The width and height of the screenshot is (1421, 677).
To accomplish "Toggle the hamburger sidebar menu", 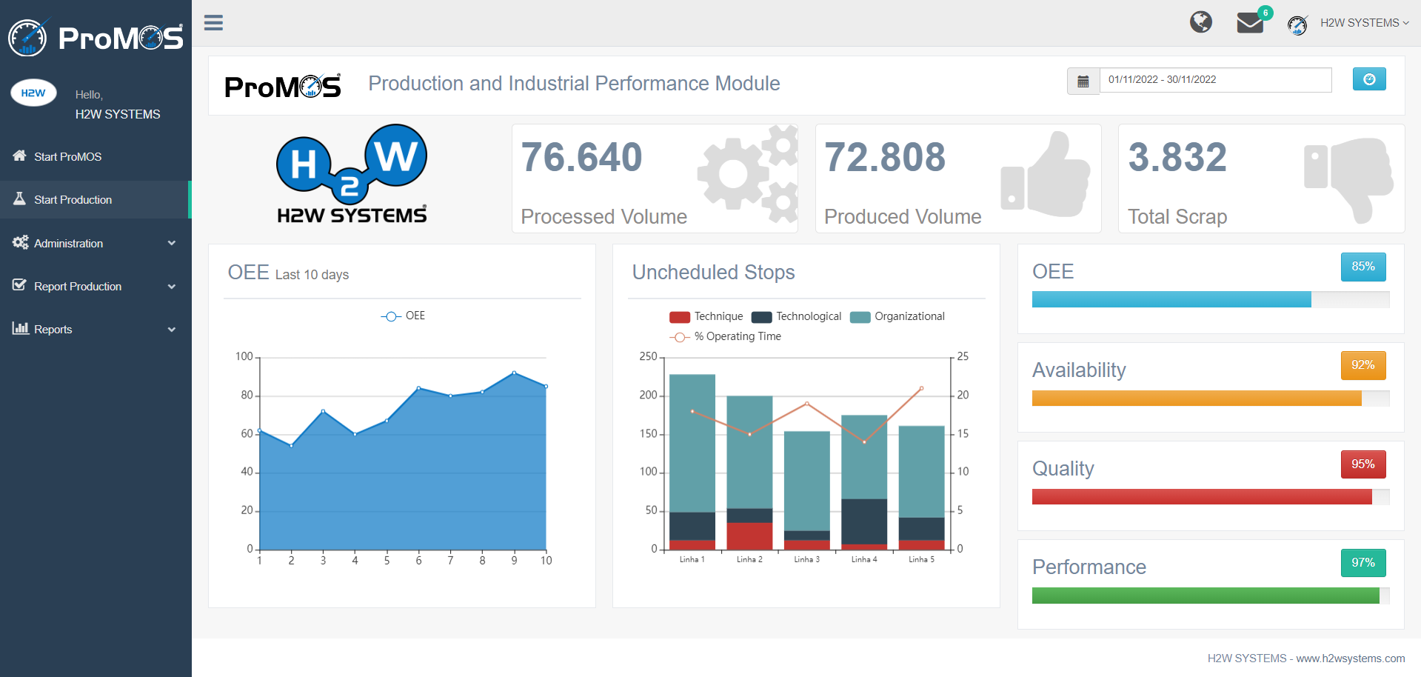I will point(213,23).
